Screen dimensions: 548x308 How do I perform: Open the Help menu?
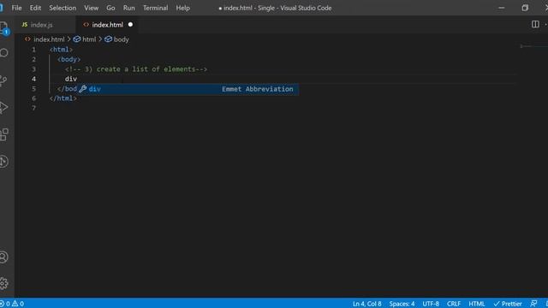(x=182, y=8)
